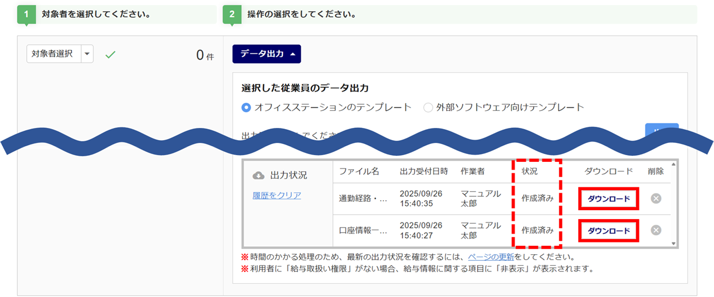Screen dimensions: 714x297
Task: Download the 口座情報 output file
Action: (x=609, y=231)
